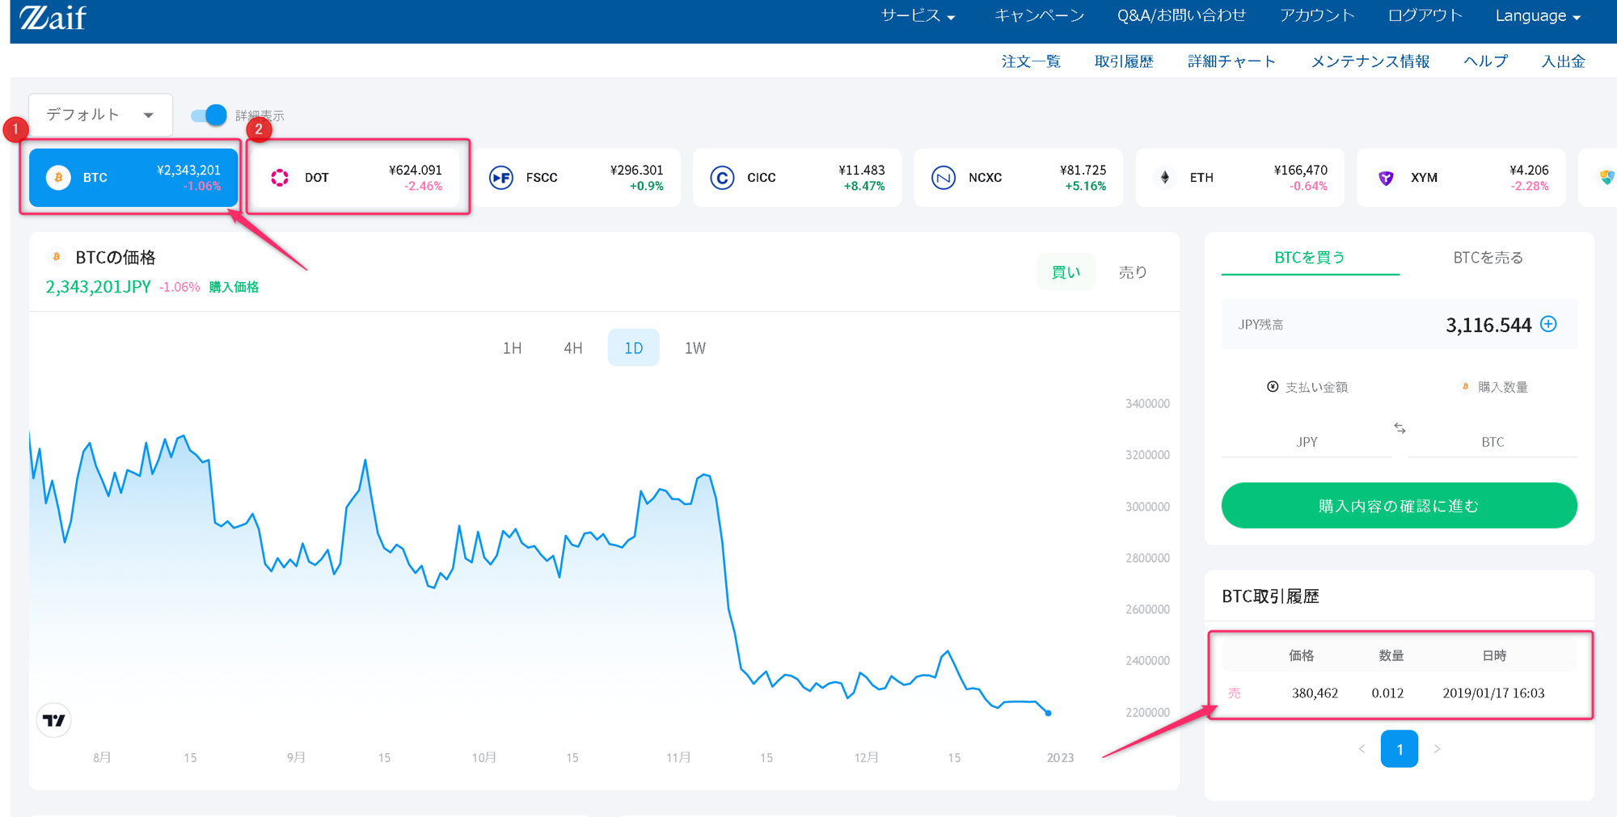The width and height of the screenshot is (1617, 817).
Task: Expand the Language menu
Action: coord(1538,16)
